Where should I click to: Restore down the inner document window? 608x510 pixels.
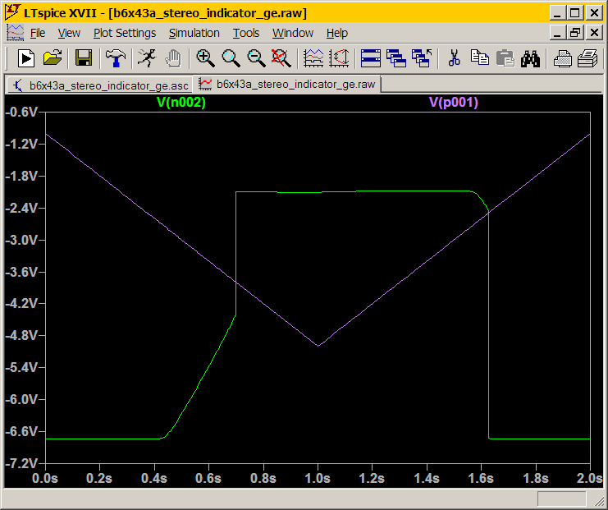(x=575, y=33)
